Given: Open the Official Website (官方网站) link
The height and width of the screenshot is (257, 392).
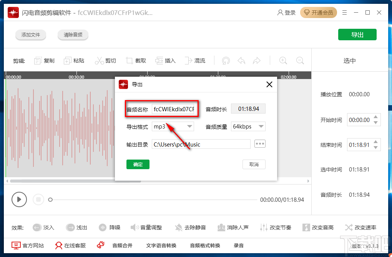Looking at the screenshot, I should tap(28, 245).
